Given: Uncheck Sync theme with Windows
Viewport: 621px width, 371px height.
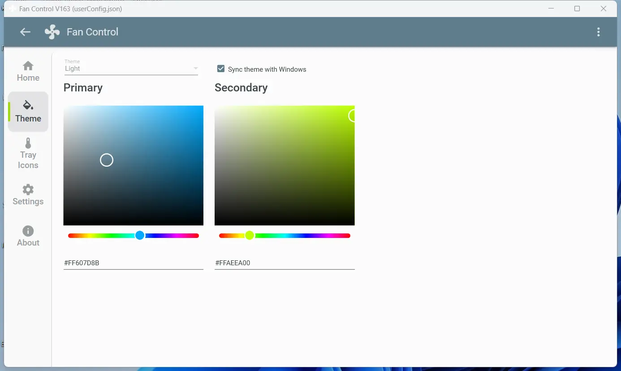Looking at the screenshot, I should tap(220, 69).
